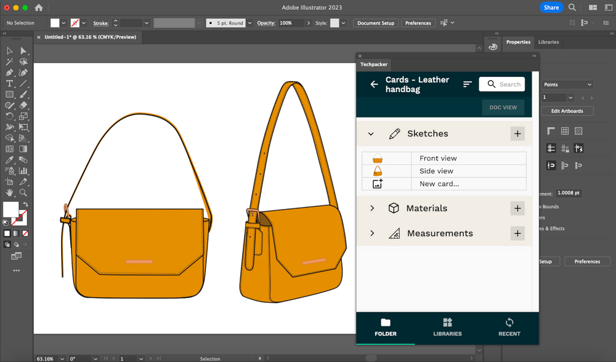Click the Edit Artboards button

[x=567, y=111]
